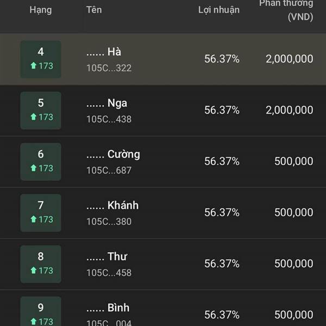Click the green up arrow in rank 6
Image resolution: width=326 pixels, height=326 pixels.
coord(34,168)
